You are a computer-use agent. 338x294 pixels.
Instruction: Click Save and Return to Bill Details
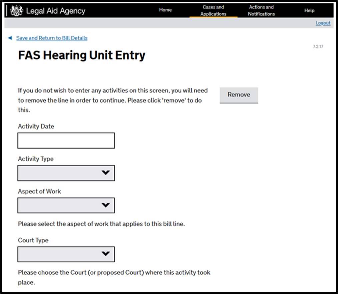52,38
